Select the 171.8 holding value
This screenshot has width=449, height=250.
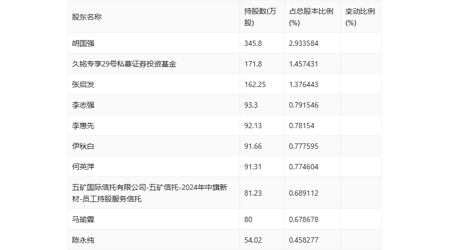(x=253, y=64)
